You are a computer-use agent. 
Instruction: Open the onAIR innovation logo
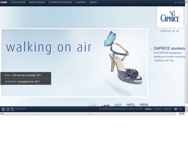[106, 106]
